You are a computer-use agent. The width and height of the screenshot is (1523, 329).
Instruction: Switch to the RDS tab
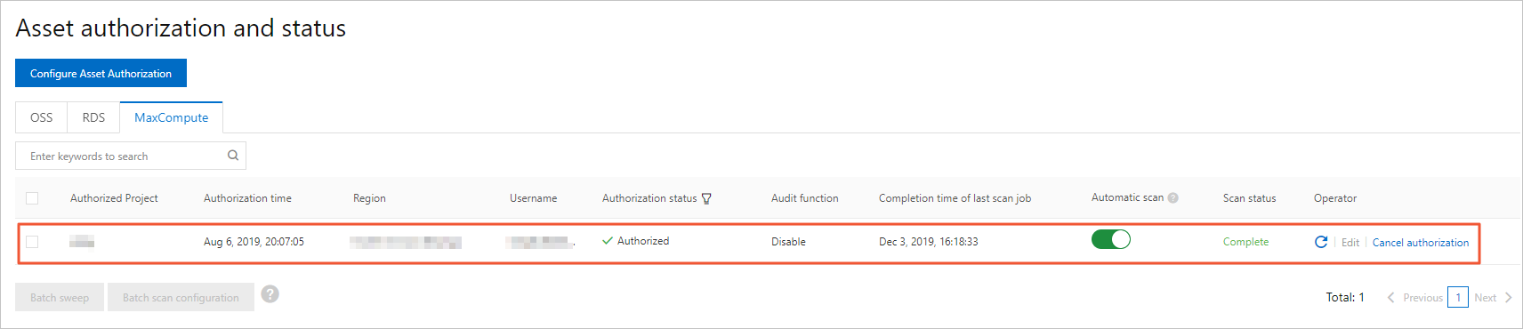point(93,117)
